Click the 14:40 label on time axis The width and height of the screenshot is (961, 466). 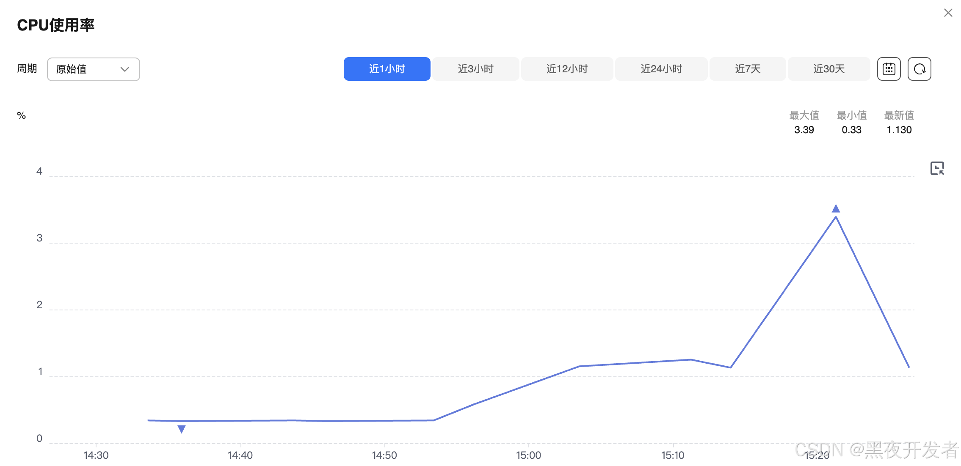pyautogui.click(x=240, y=455)
